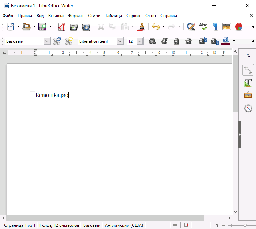Open the Окно menu

[150, 16]
